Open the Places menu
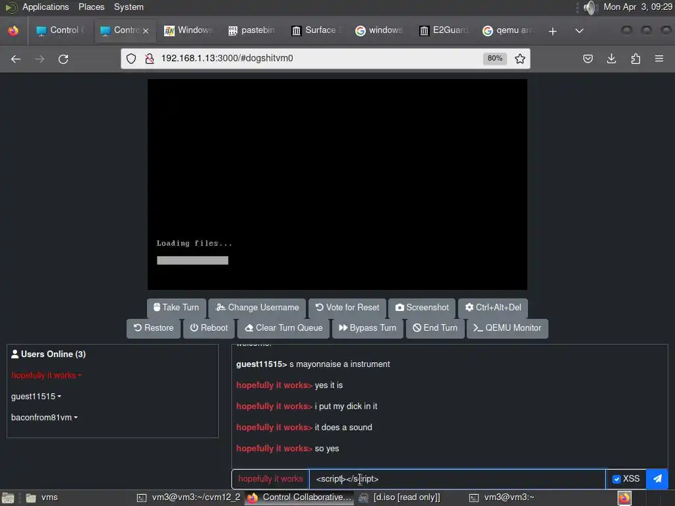 point(91,7)
